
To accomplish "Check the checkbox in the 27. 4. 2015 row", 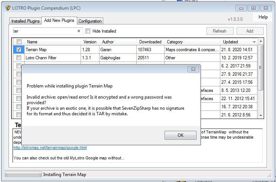I will click(19, 82).
